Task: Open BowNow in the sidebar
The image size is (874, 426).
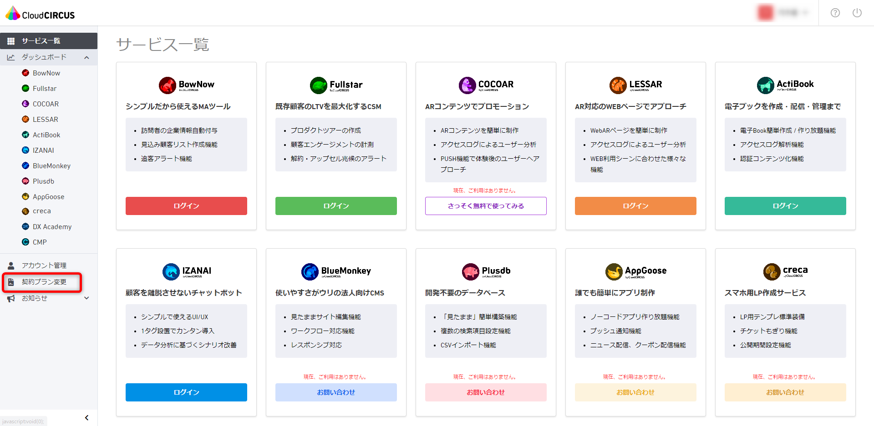Action: [x=46, y=73]
